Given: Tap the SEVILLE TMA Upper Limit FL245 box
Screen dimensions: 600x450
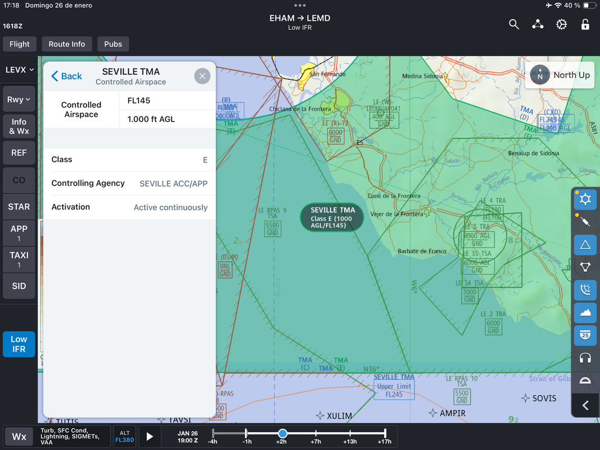Looking at the screenshot, I should (394, 387).
